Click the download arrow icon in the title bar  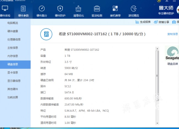point(167,1)
